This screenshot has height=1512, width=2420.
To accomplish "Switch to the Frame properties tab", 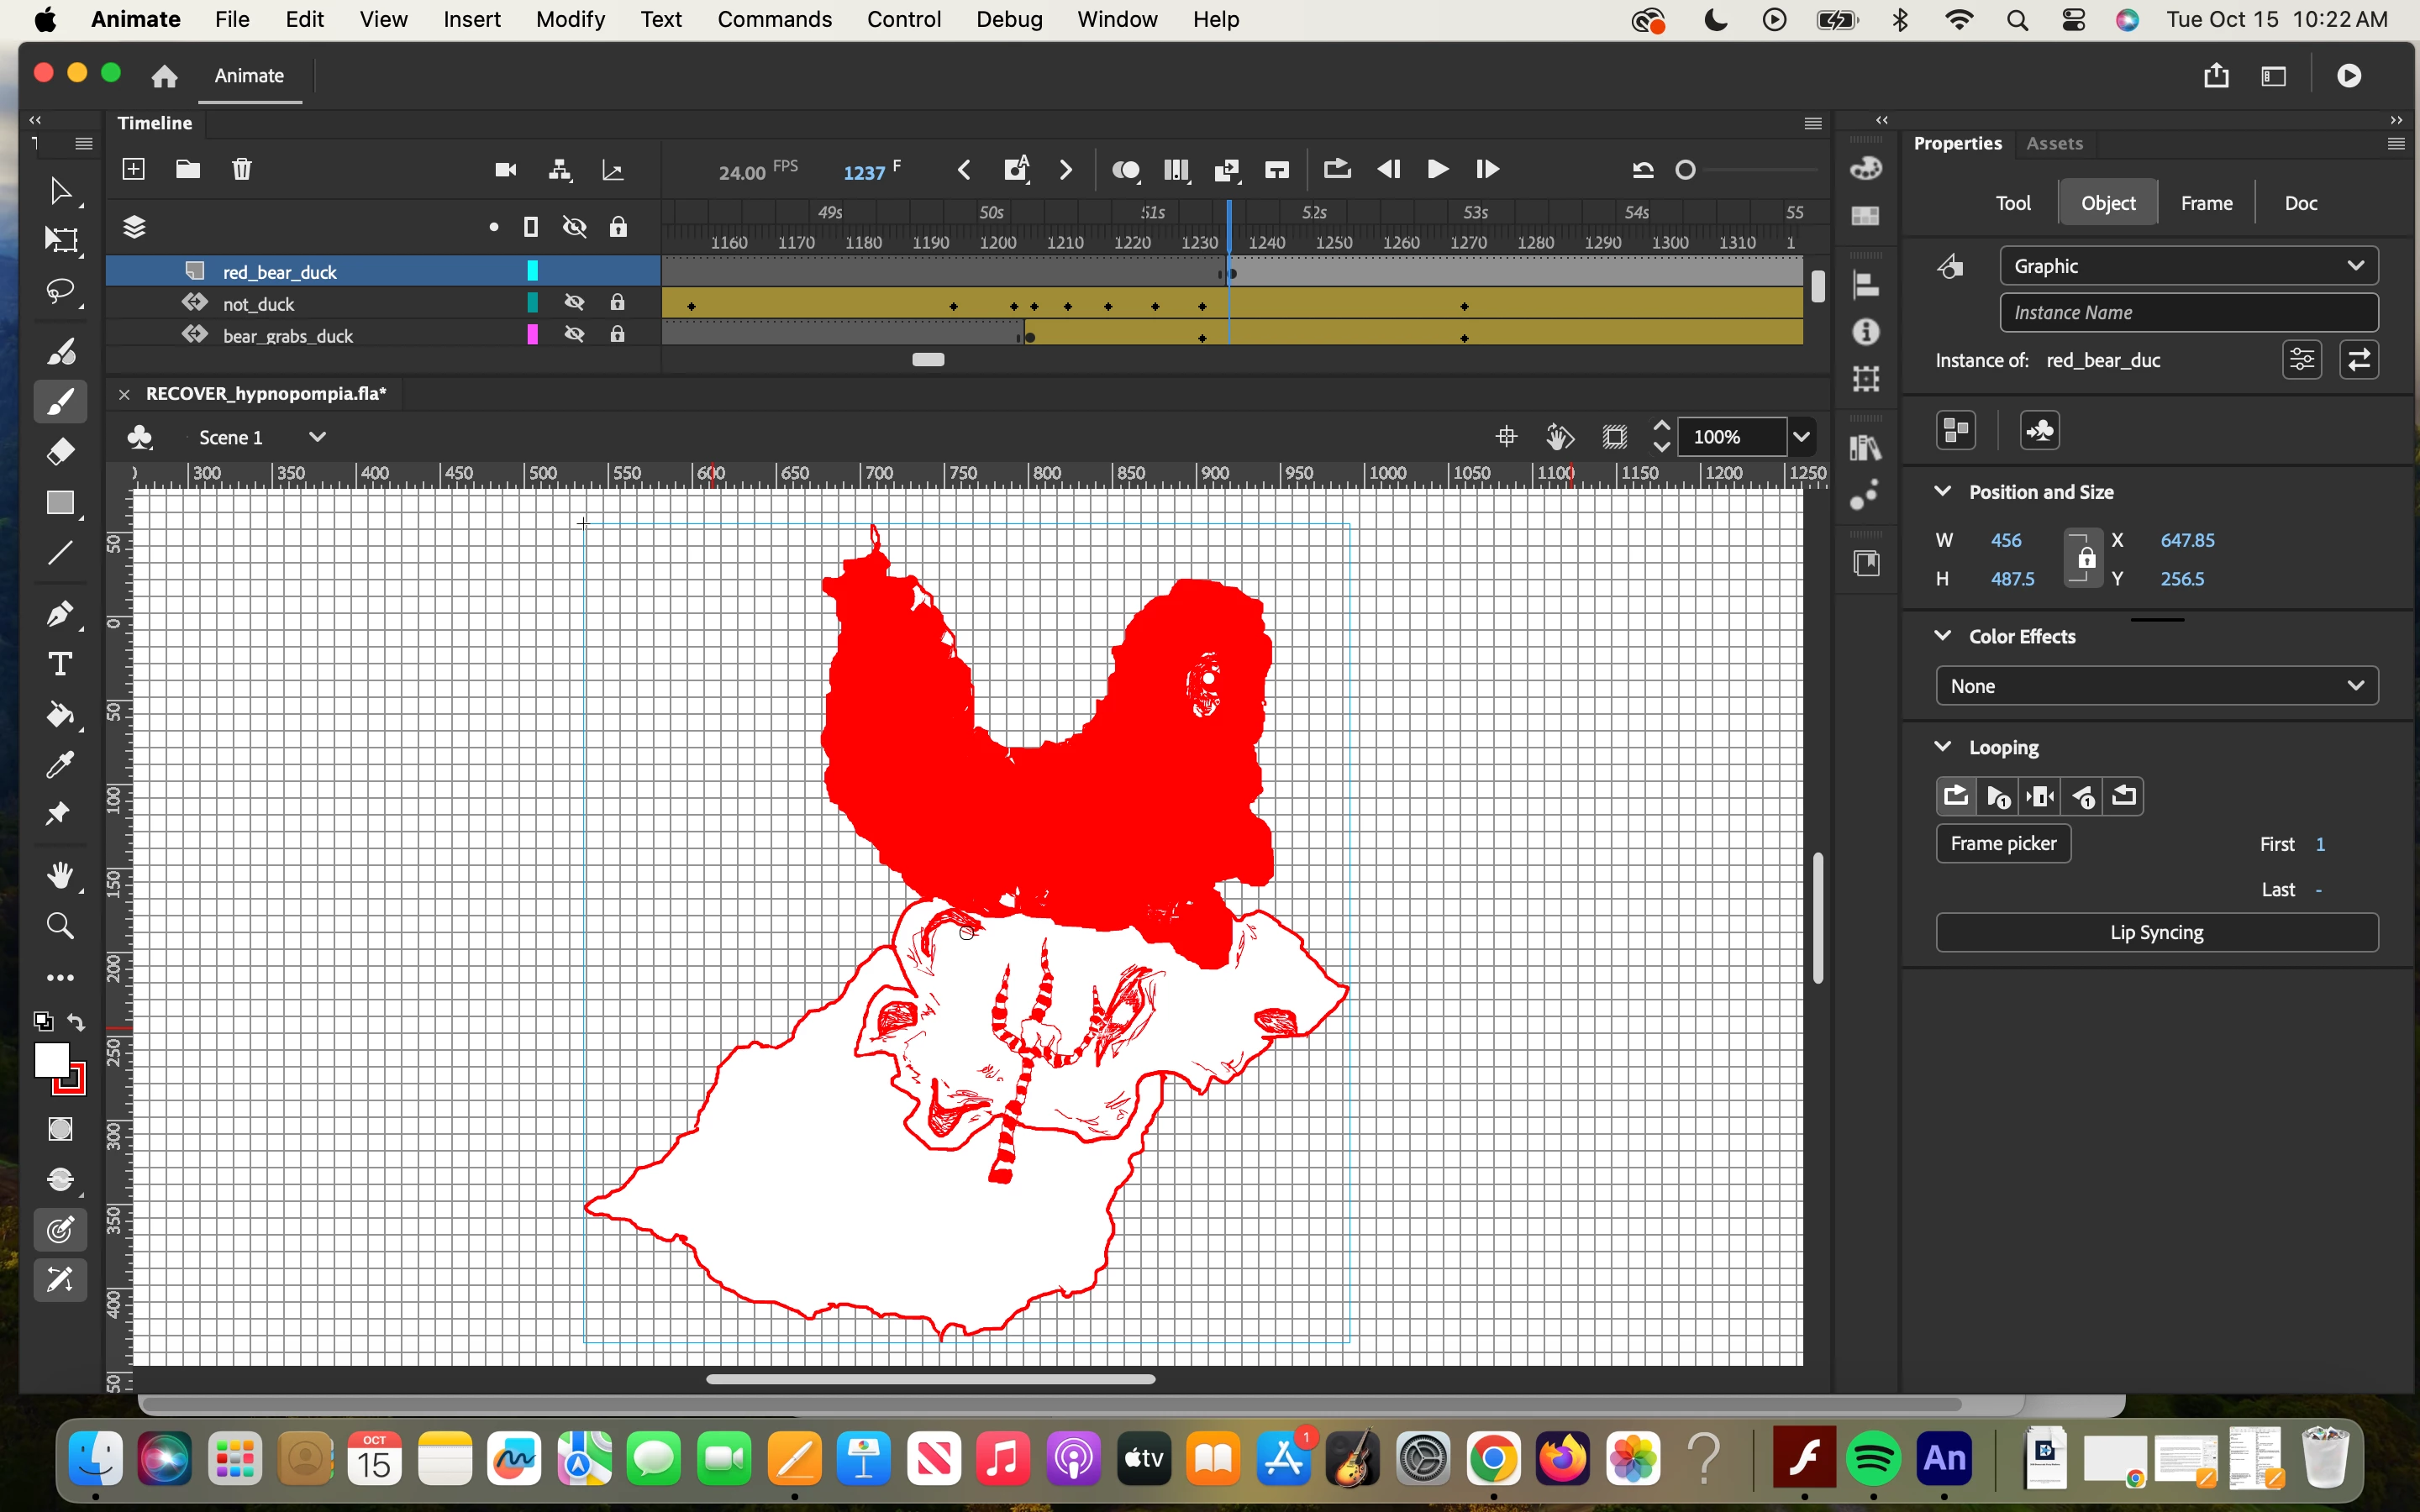I will (2206, 203).
